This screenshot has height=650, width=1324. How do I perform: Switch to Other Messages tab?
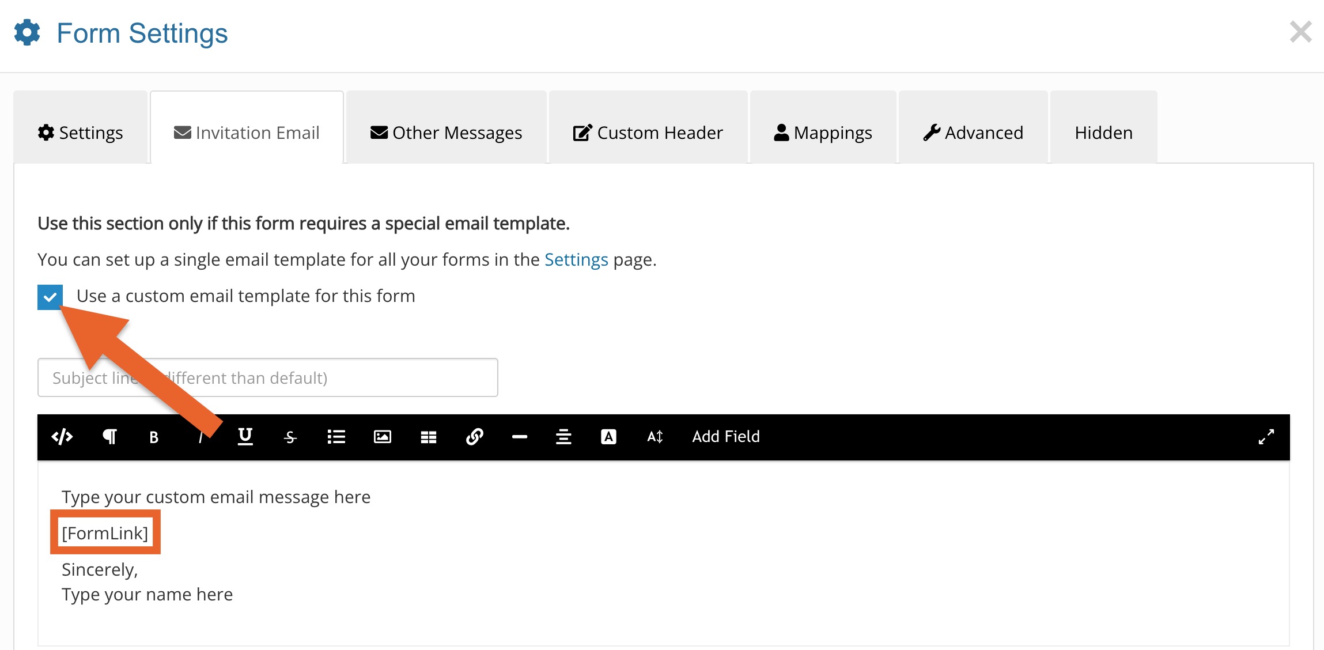point(446,133)
